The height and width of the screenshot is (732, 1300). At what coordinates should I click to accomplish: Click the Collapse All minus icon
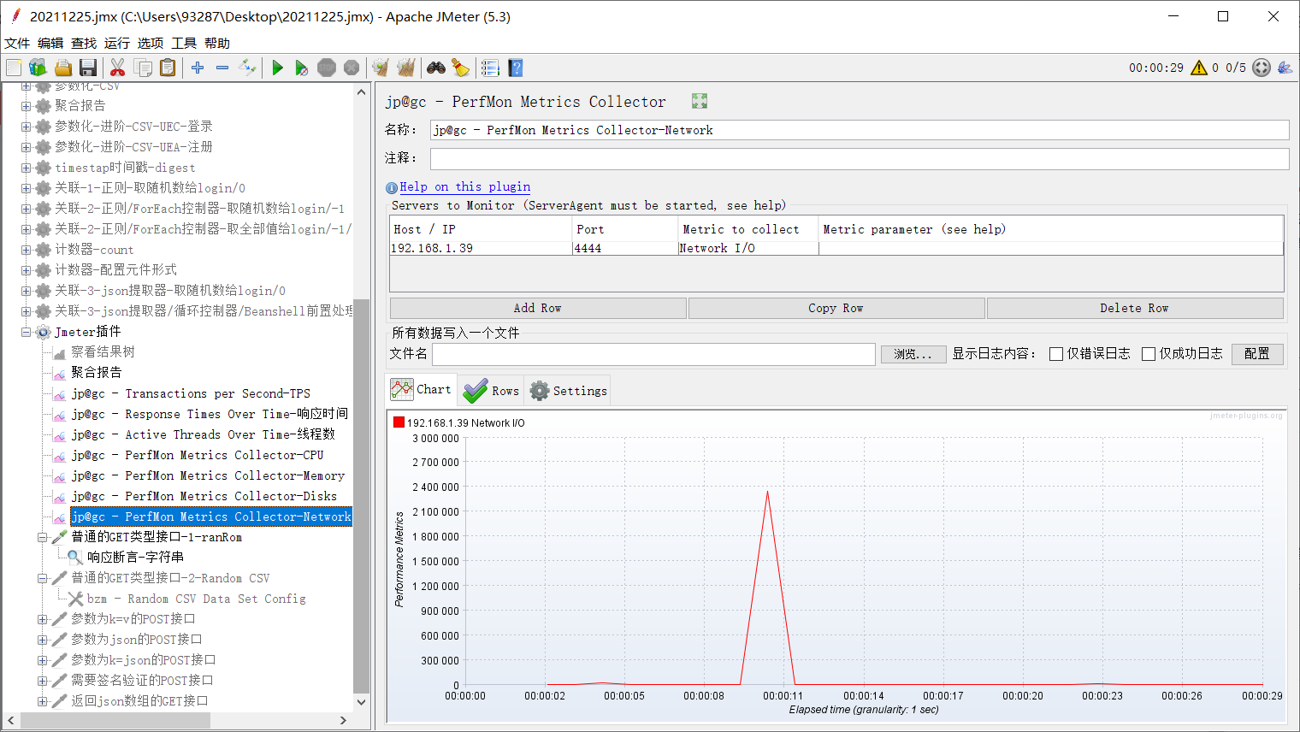[x=222, y=68]
